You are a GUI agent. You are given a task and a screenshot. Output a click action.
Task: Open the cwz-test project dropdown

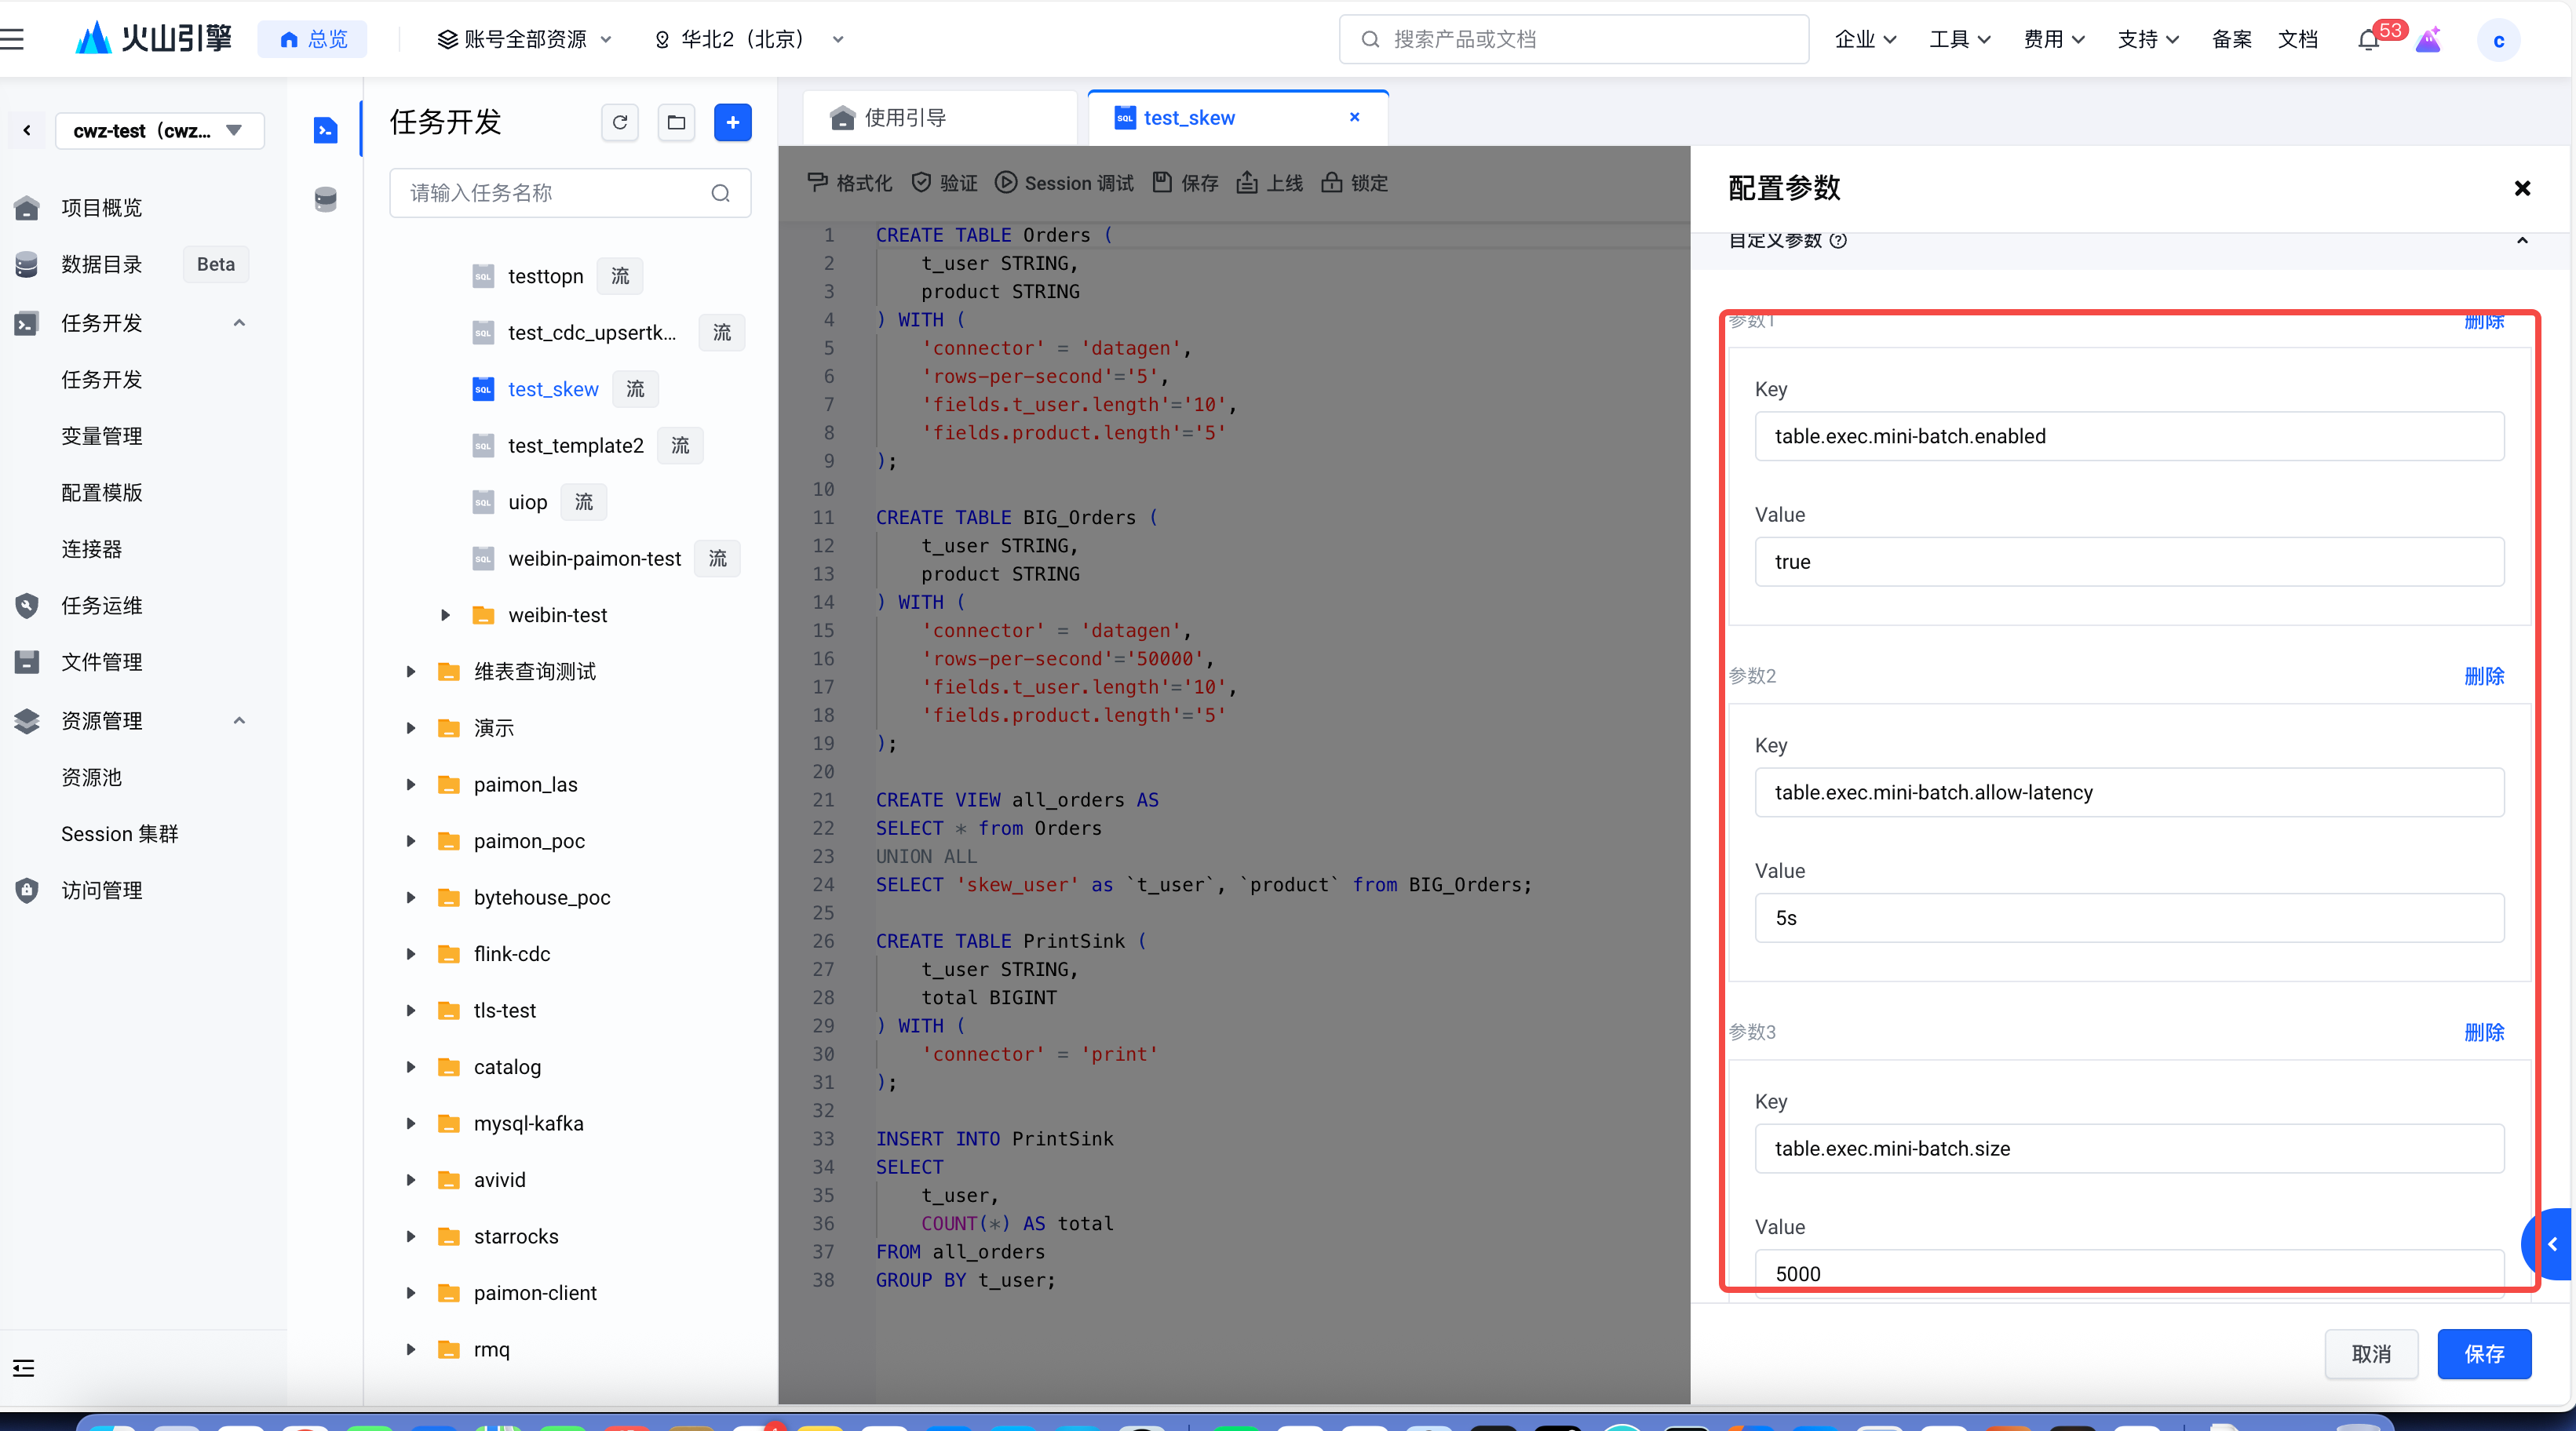click(x=160, y=131)
